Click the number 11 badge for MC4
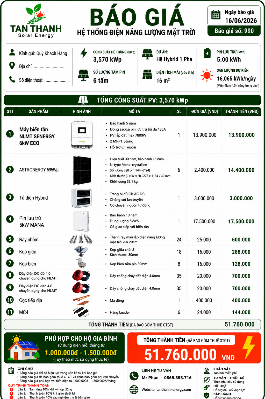 pyautogui.click(x=10, y=312)
